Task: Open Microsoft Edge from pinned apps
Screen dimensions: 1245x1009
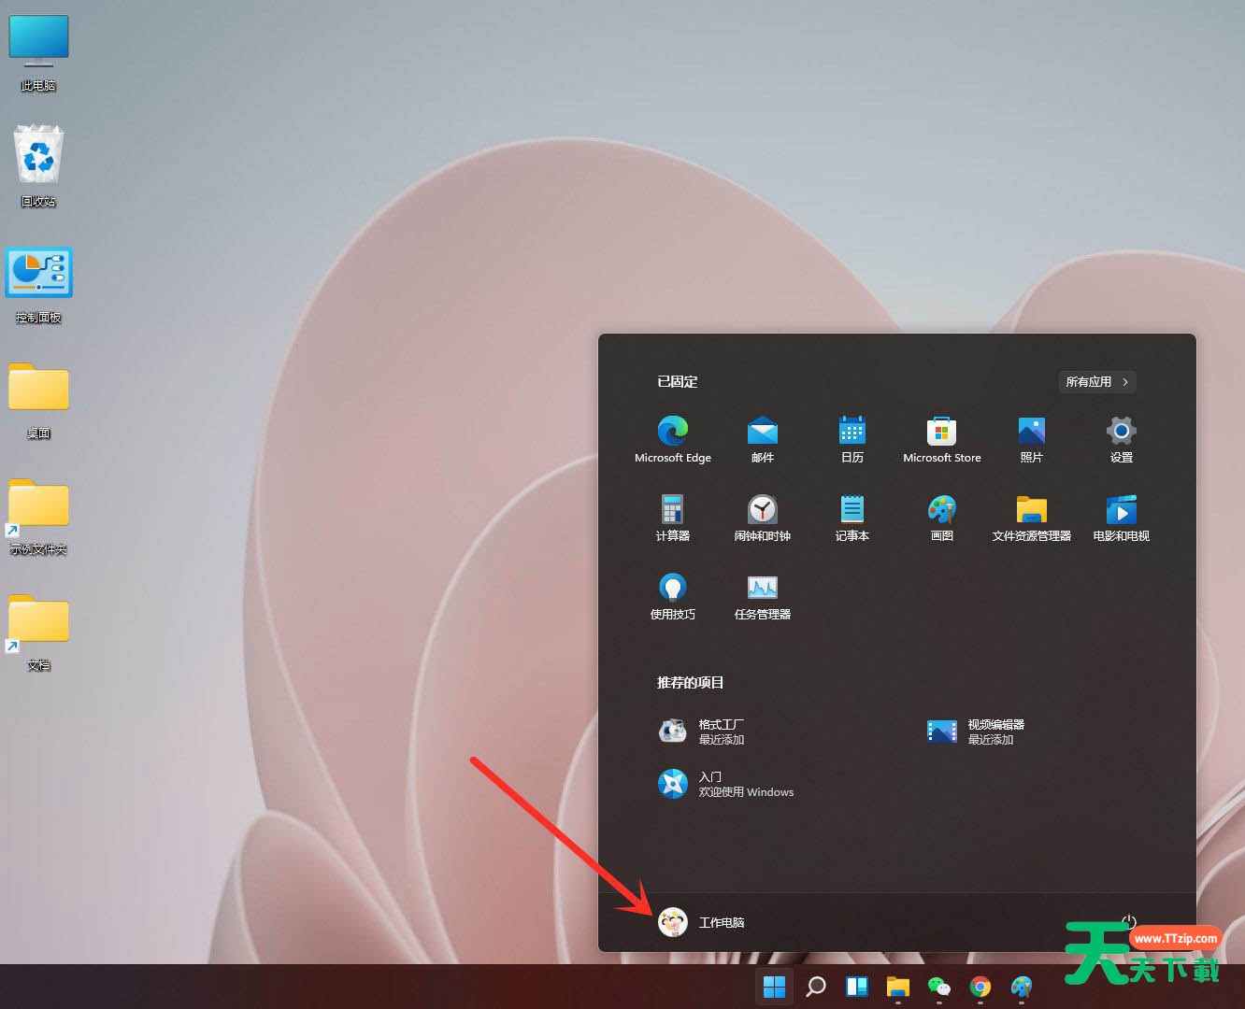Action: [673, 439]
